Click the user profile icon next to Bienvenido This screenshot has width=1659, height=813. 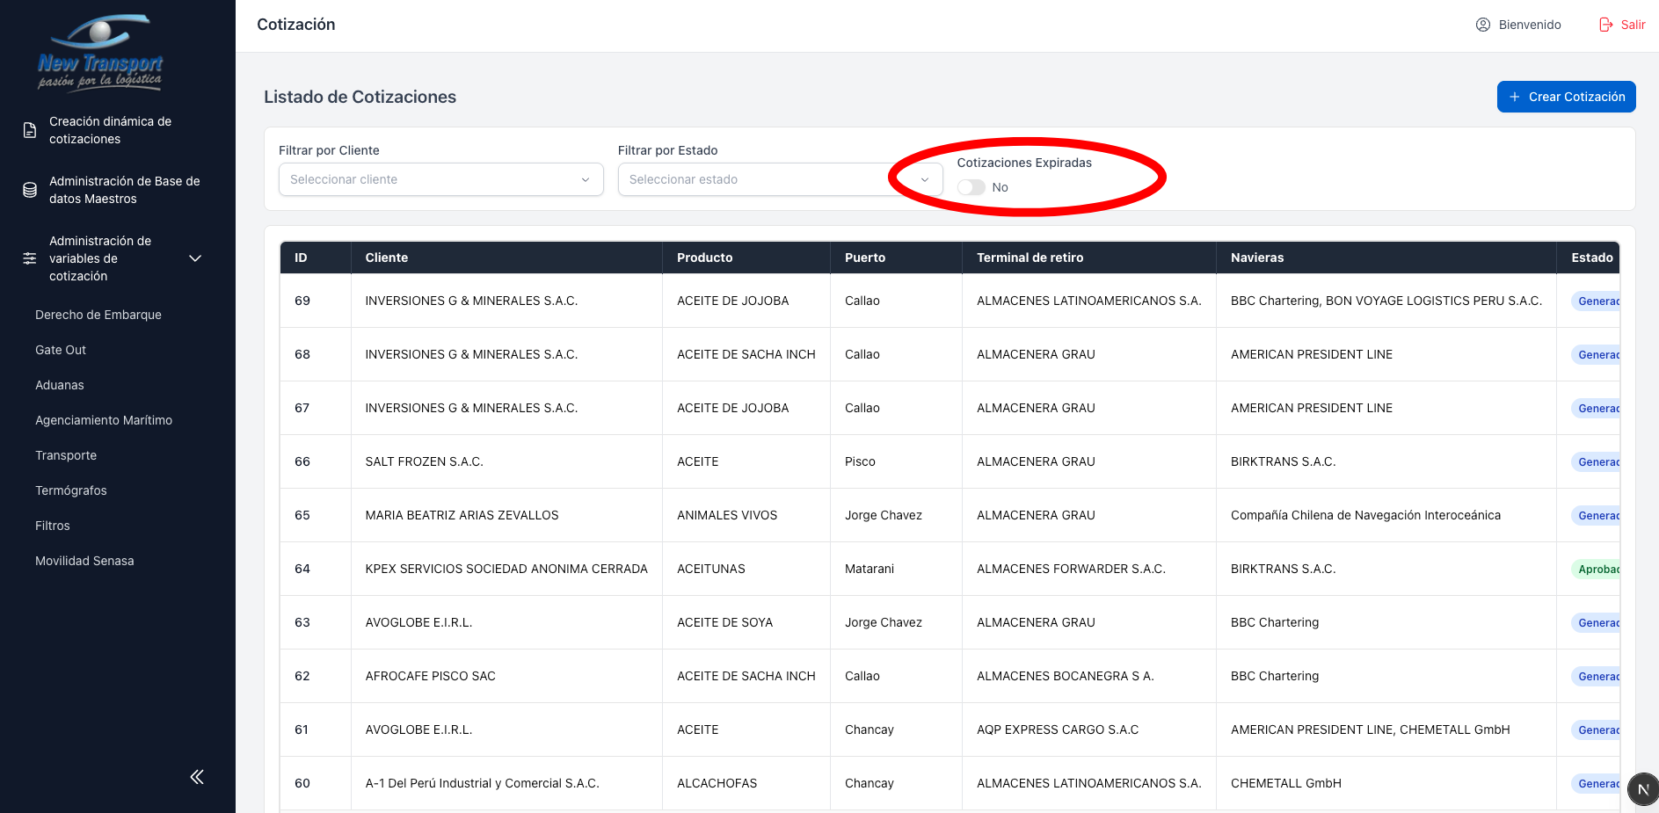click(x=1482, y=25)
